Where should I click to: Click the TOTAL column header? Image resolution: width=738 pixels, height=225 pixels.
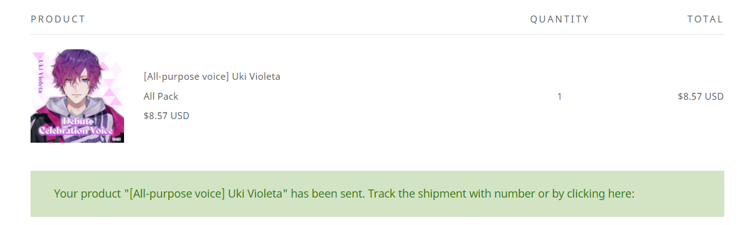click(x=705, y=19)
